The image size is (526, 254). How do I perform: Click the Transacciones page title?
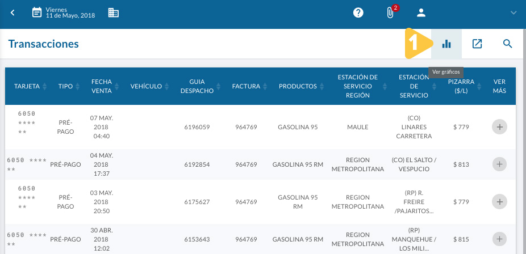pos(43,44)
